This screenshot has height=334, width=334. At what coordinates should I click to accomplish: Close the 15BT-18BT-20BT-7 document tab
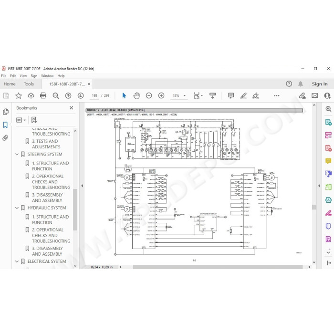[x=89, y=84]
